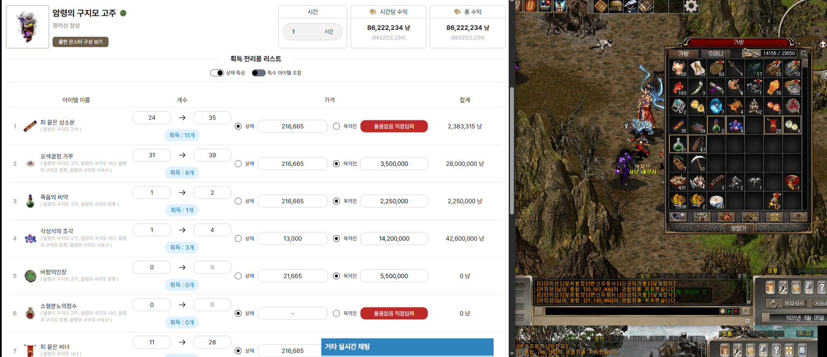Select the gold coin item with count 60
The width and height of the screenshot is (827, 357).
[716, 68]
